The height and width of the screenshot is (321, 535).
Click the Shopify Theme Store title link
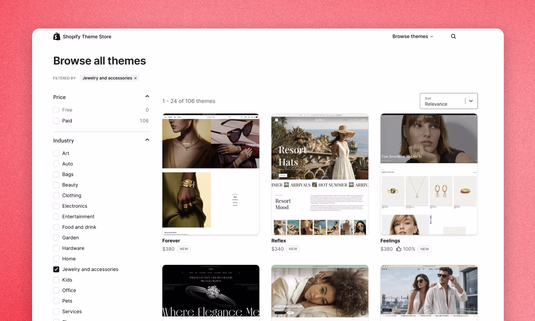pos(87,37)
